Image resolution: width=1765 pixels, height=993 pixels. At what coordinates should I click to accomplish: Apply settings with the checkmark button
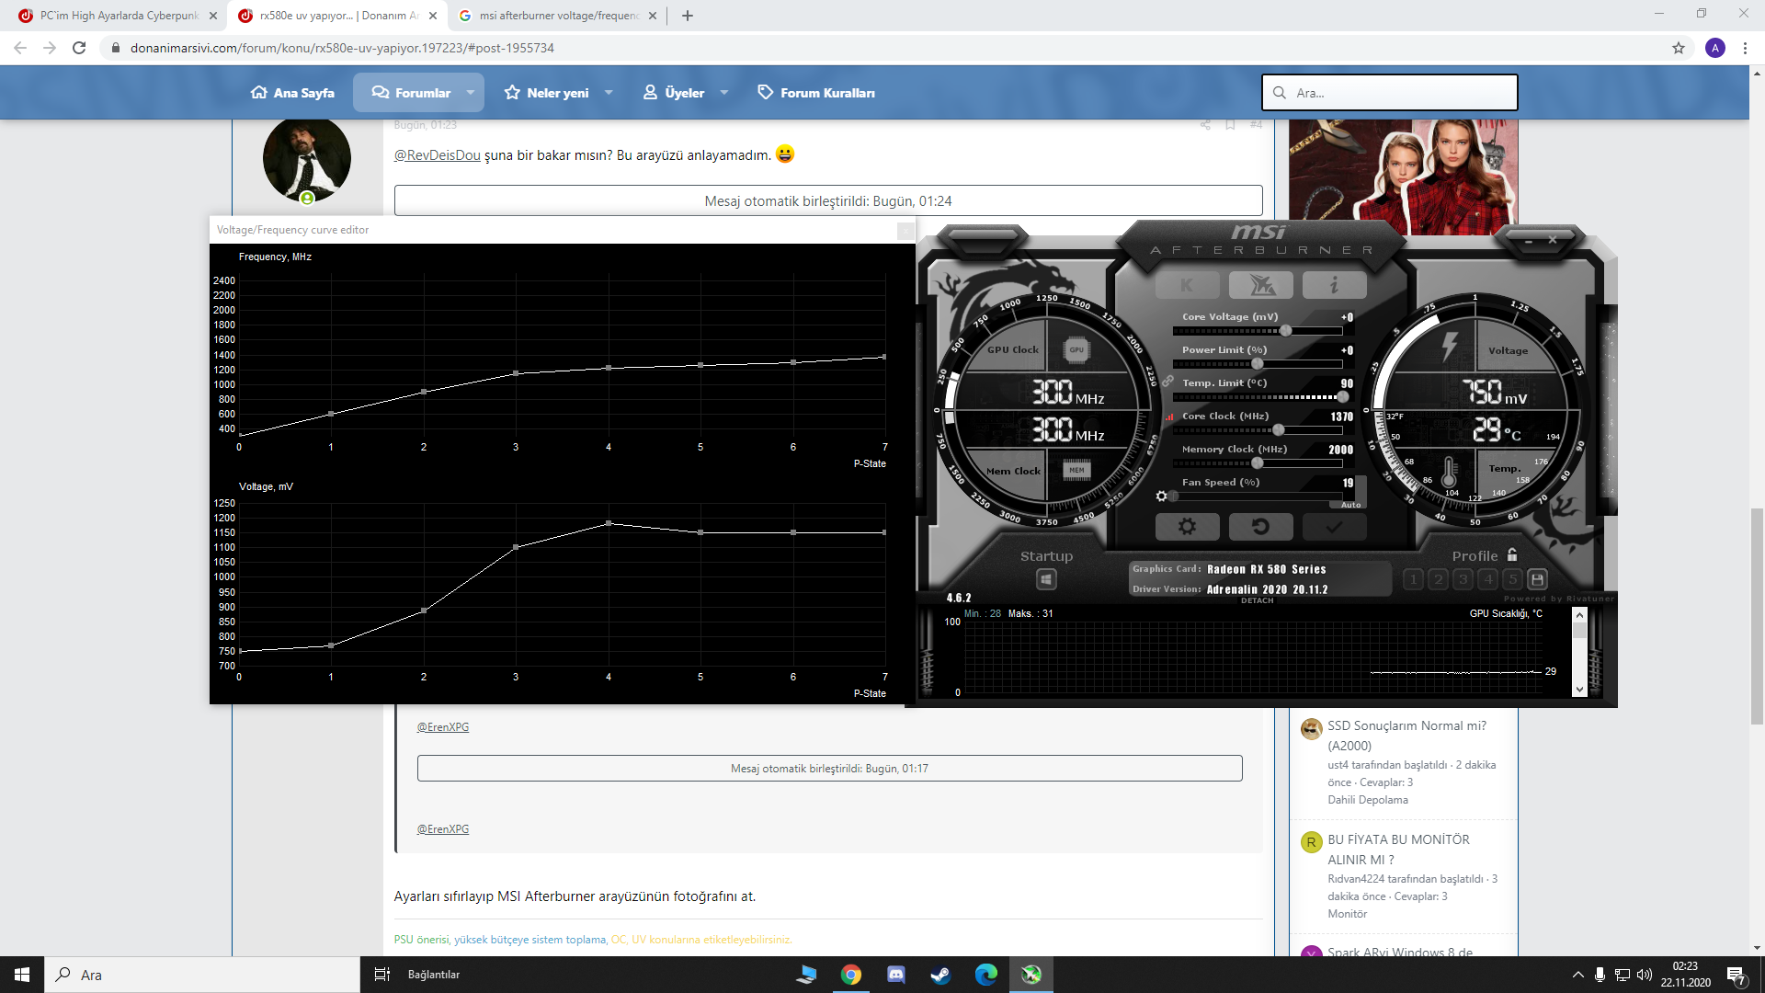1334,527
